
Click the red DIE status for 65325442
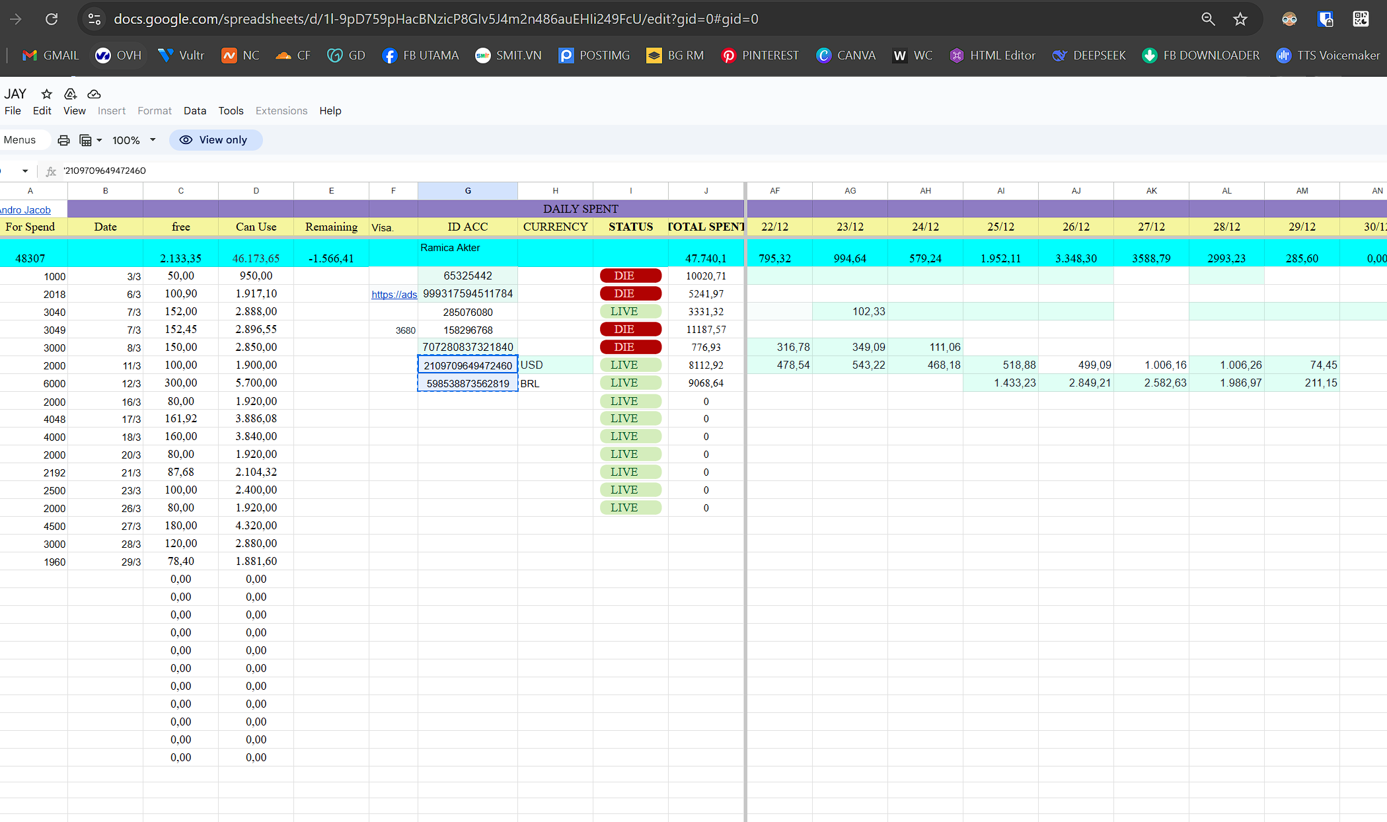coord(630,276)
